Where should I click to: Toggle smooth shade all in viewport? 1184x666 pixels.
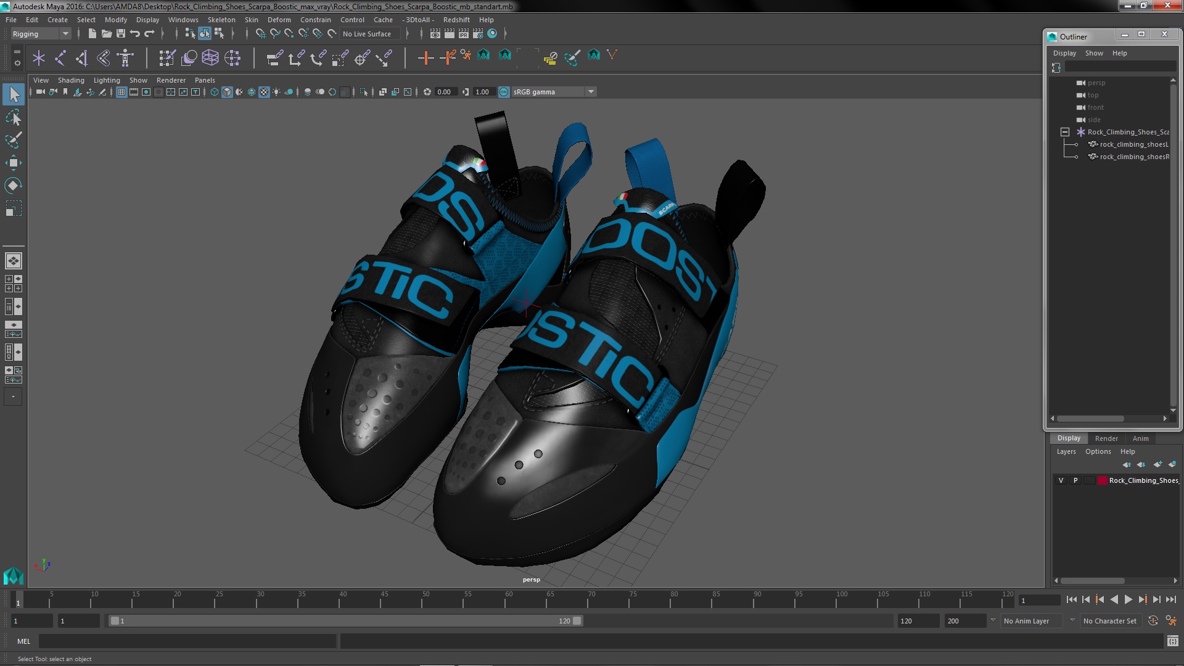pyautogui.click(x=227, y=92)
